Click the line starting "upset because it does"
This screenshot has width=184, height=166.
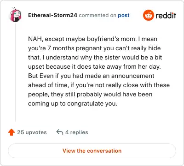[x=94, y=67]
